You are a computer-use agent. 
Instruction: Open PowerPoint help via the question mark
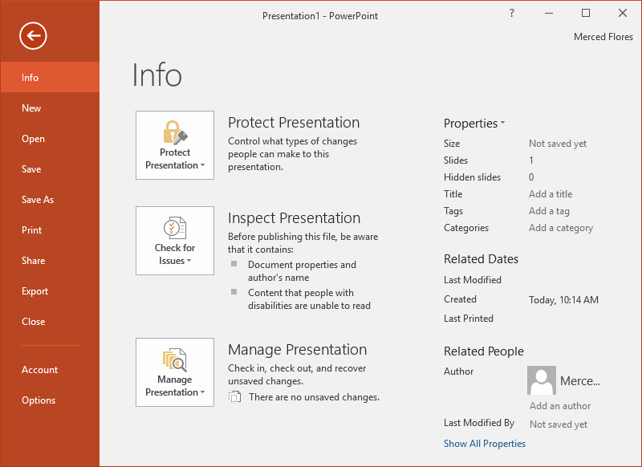point(511,14)
